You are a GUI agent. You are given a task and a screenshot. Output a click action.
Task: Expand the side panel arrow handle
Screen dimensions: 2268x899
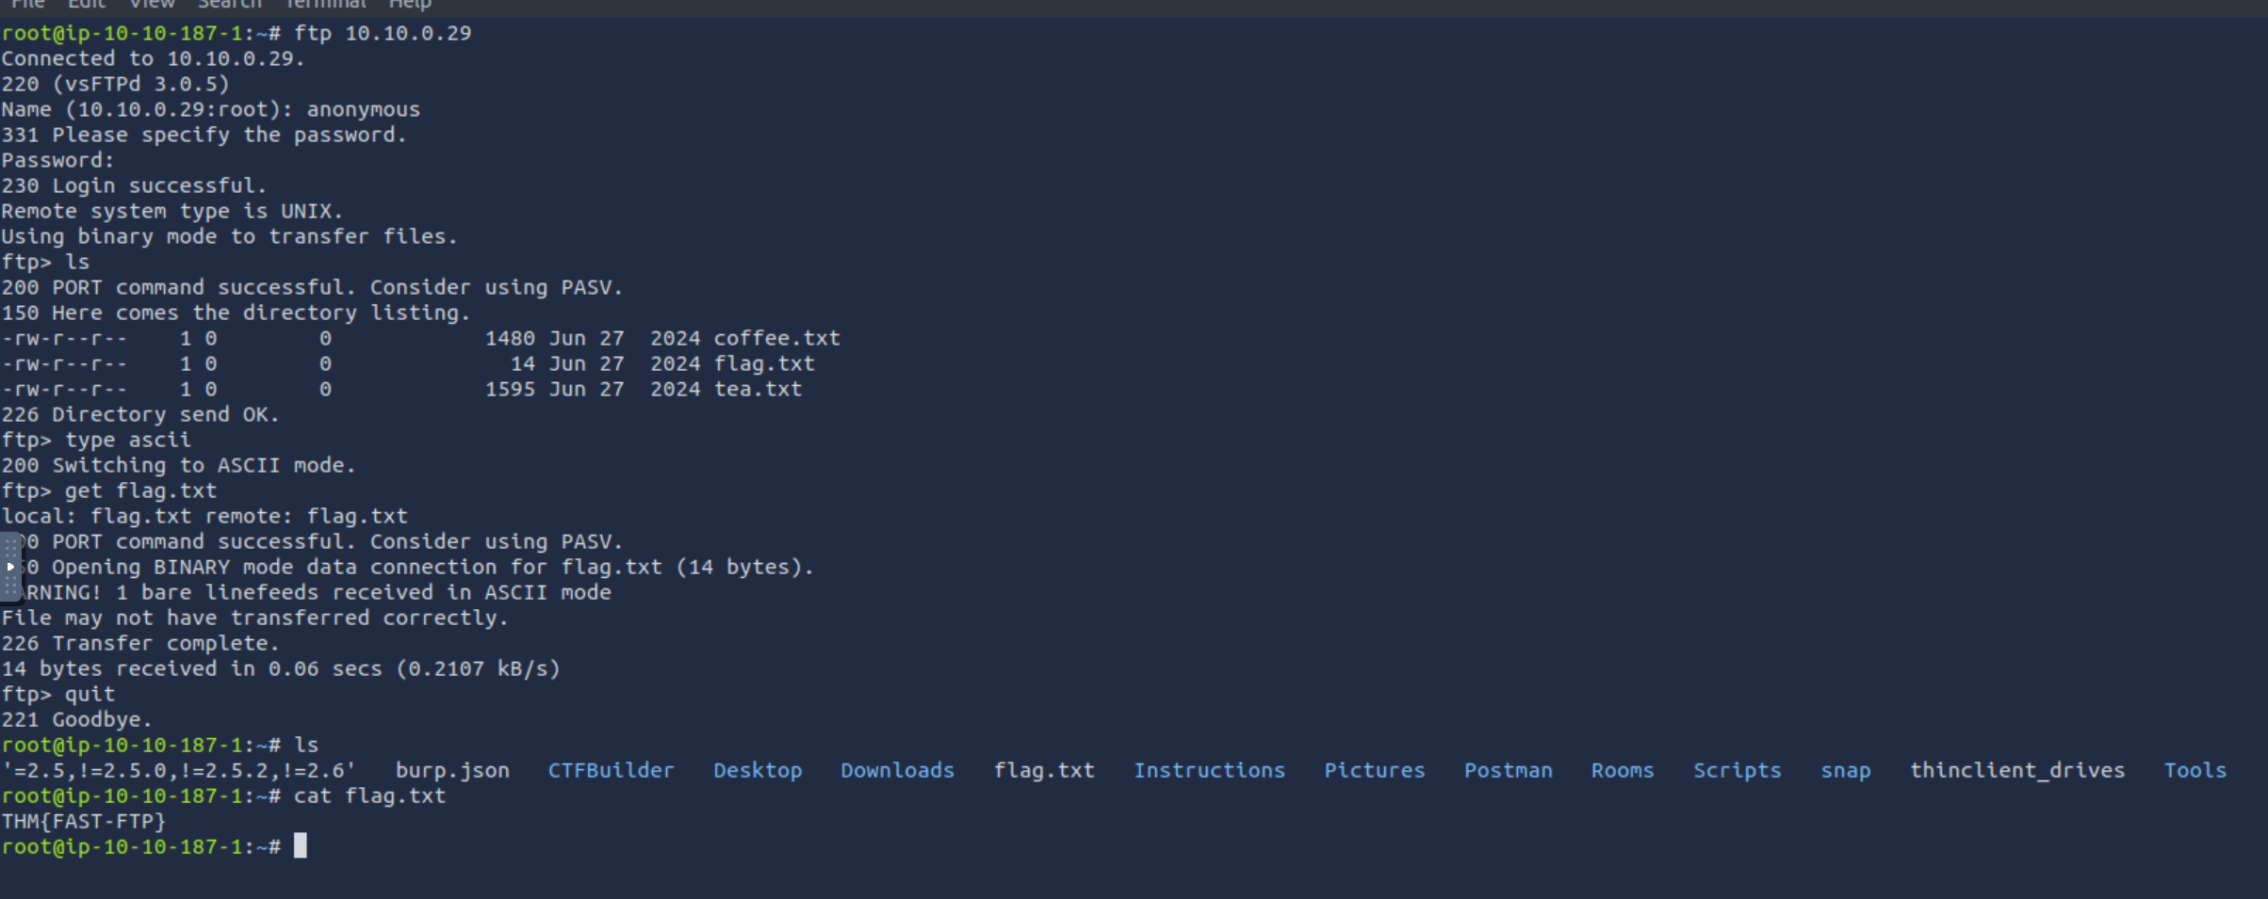pyautogui.click(x=10, y=567)
